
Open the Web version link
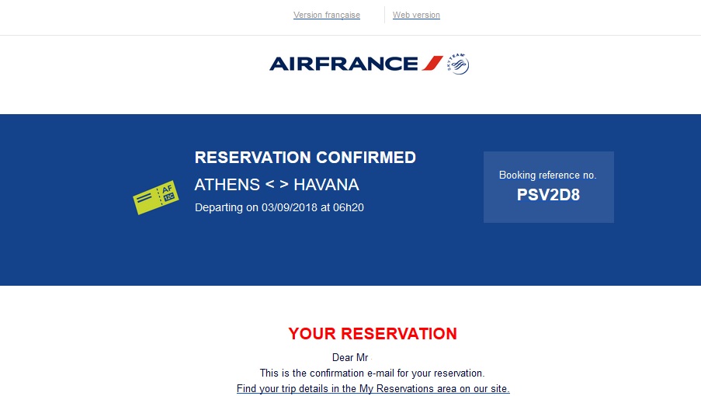(416, 15)
